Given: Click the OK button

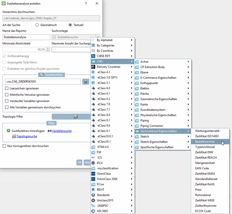Looking at the screenshot, I should pyautogui.click(x=79, y=162).
